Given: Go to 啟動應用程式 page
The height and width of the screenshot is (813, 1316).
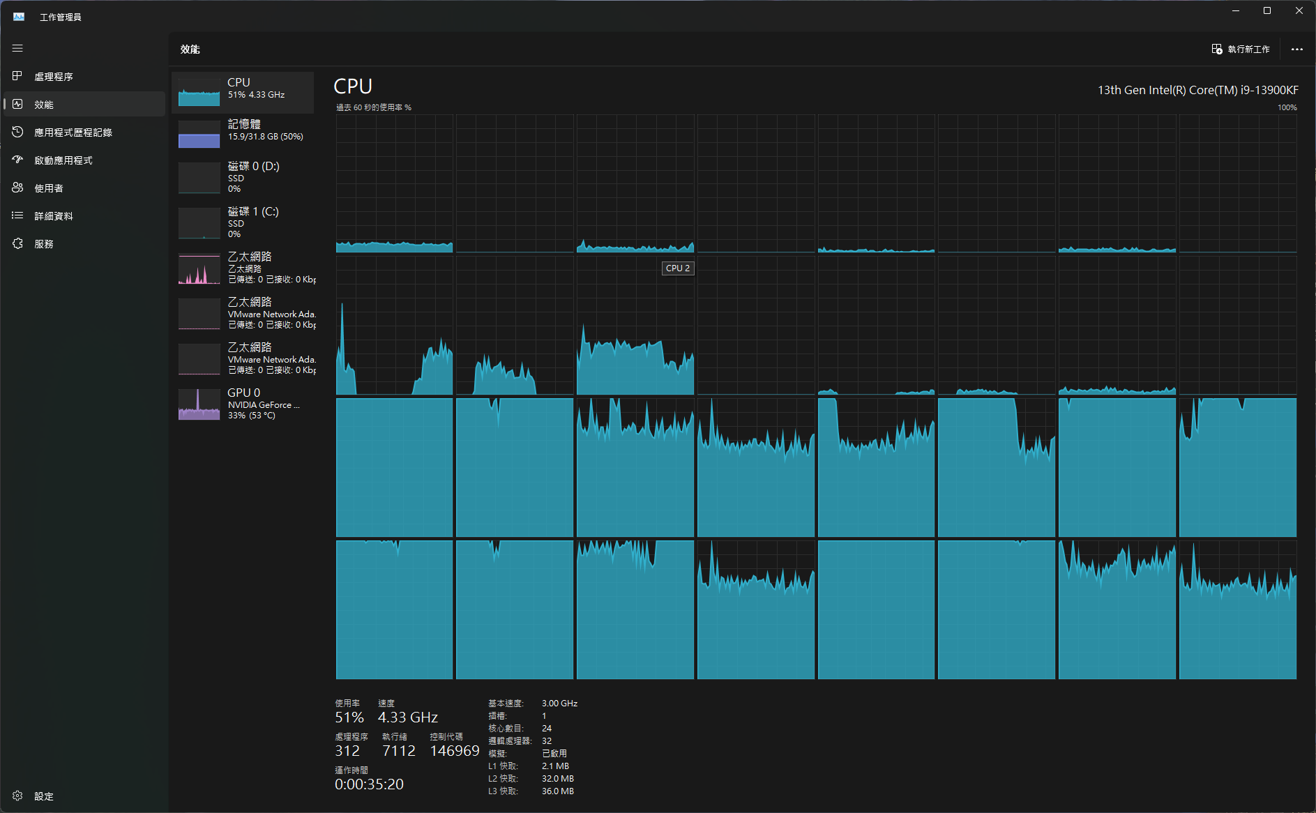Looking at the screenshot, I should click(84, 160).
